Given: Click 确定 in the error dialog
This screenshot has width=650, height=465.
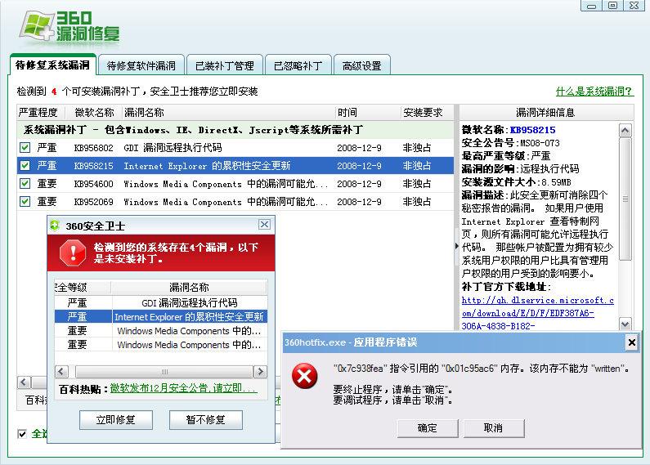Looking at the screenshot, I should 427,427.
